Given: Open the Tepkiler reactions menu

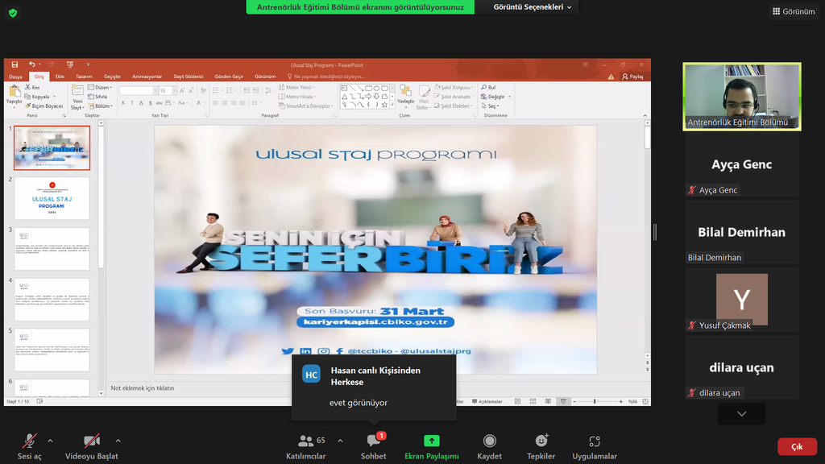Looking at the screenshot, I should click(541, 445).
